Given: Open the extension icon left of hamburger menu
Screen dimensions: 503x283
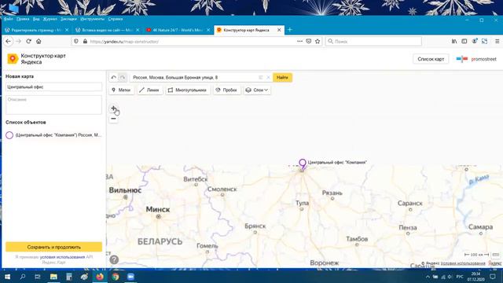Looking at the screenshot, I should point(485,42).
